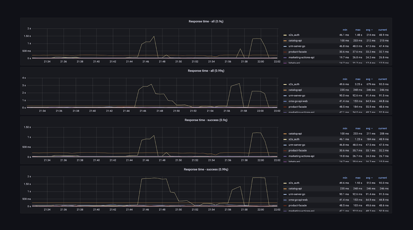The height and width of the screenshot is (230, 413).
Task: Sort by min column in 'all (0.9q)' legend
Action: [x=345, y=30]
